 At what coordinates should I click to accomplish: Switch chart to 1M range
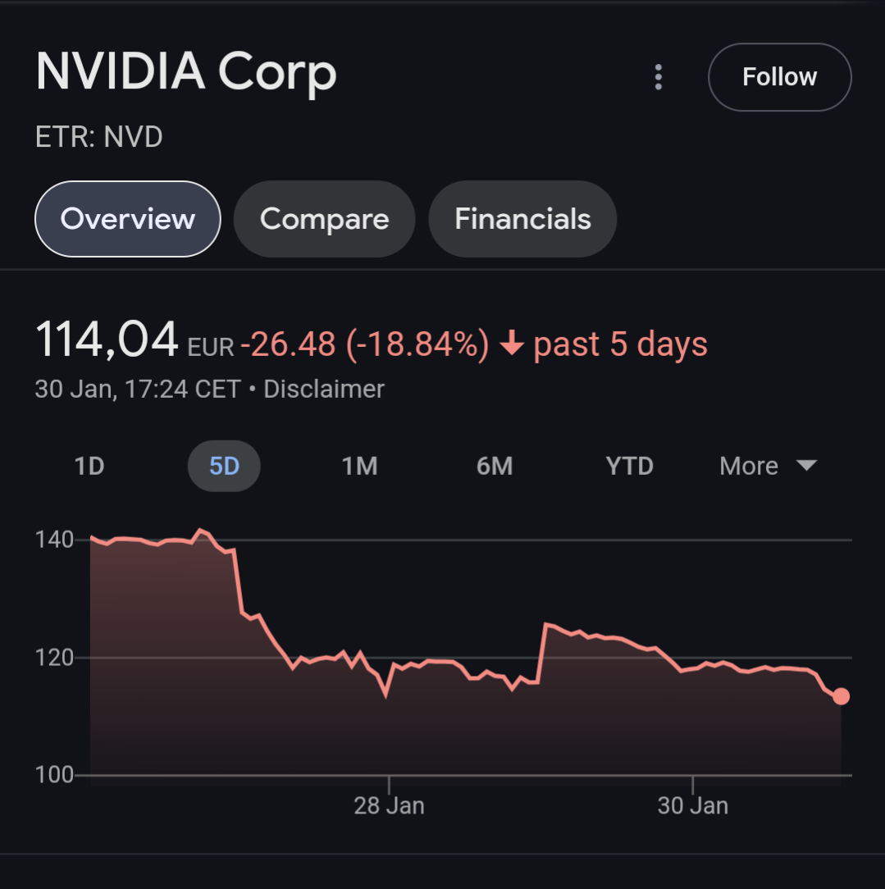pyautogui.click(x=359, y=466)
